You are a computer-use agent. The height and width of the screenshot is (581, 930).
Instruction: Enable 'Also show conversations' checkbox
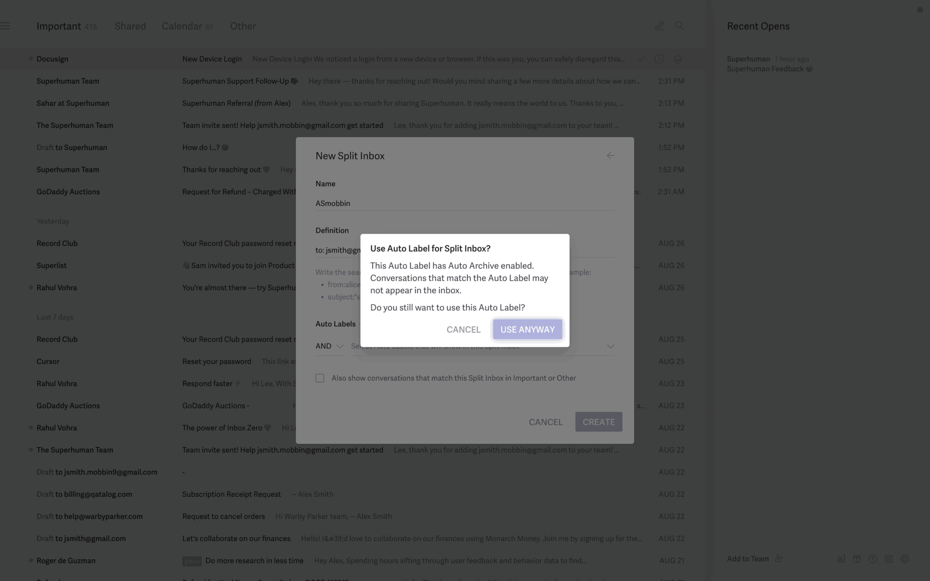coord(320,378)
